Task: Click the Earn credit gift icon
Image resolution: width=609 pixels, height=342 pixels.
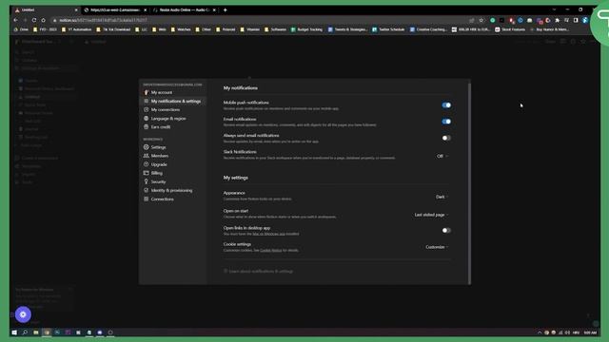Action: (x=146, y=126)
